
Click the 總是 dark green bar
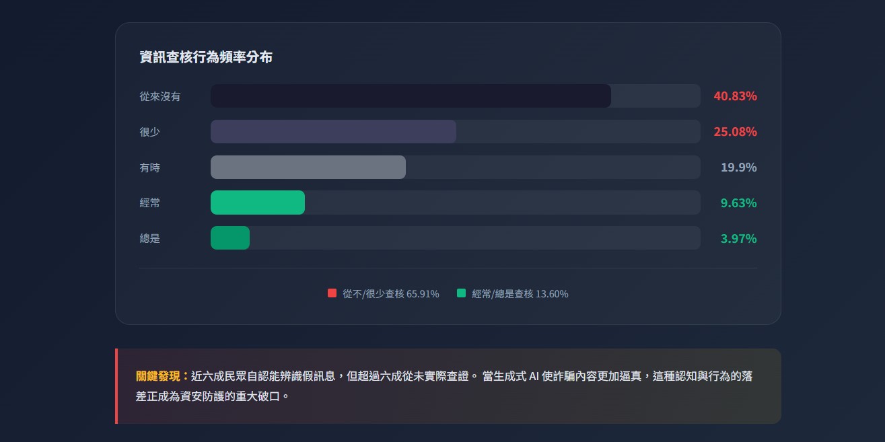230,238
